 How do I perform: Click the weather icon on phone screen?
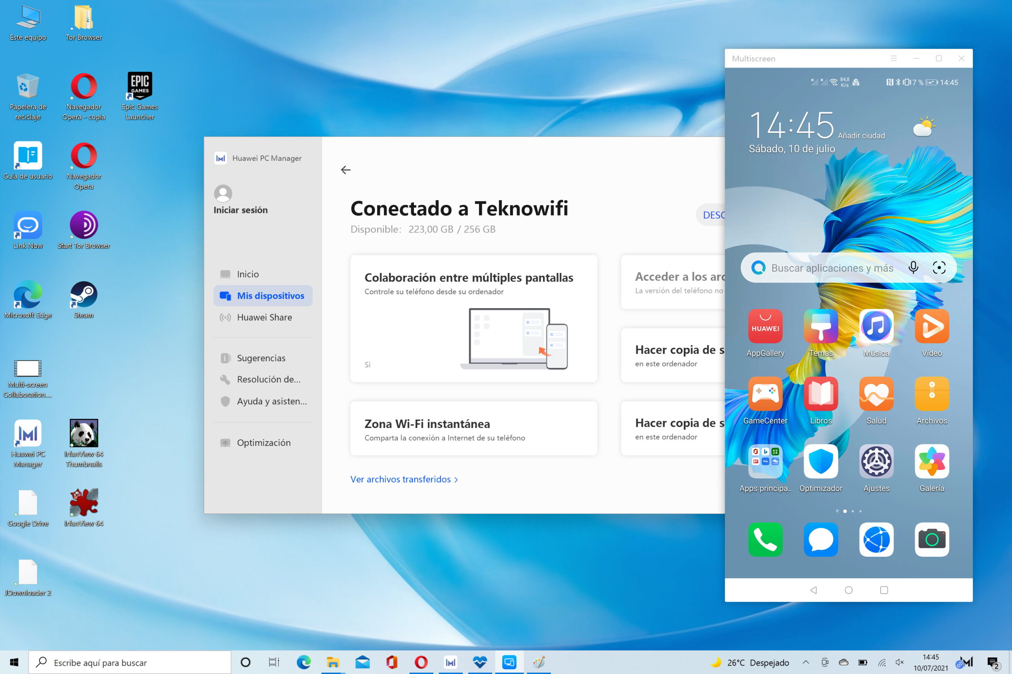point(924,127)
